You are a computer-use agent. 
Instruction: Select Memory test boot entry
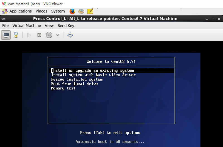click(63, 88)
